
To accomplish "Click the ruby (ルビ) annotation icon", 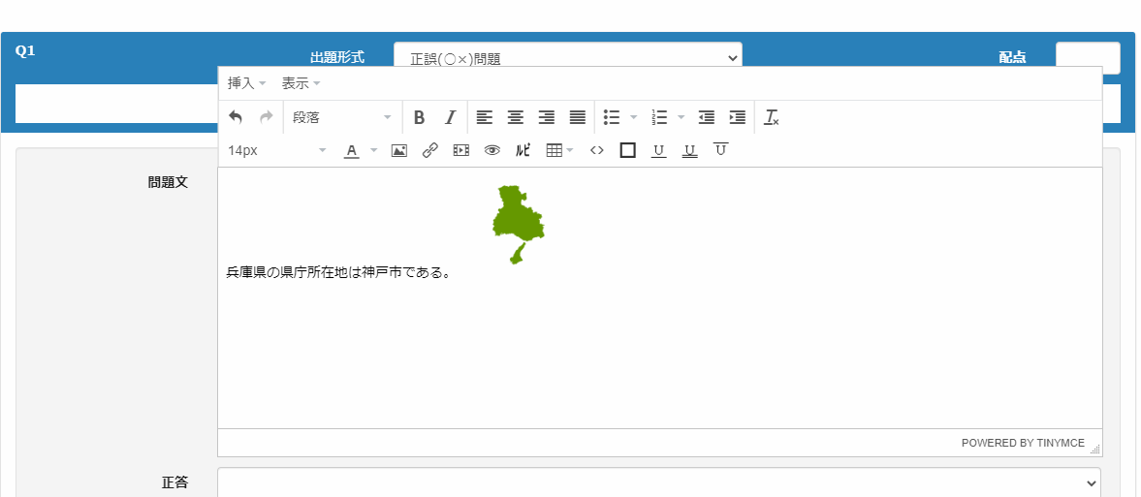I will (x=523, y=150).
